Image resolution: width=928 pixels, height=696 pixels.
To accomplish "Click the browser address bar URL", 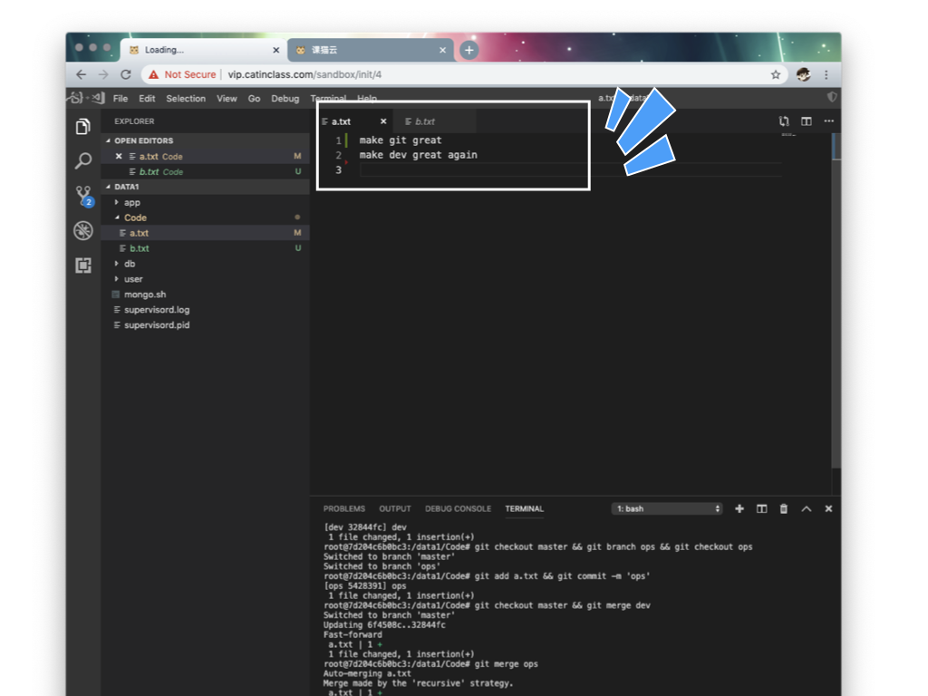I will click(x=304, y=74).
